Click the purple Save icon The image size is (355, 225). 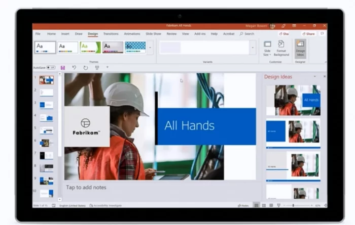pos(63,68)
